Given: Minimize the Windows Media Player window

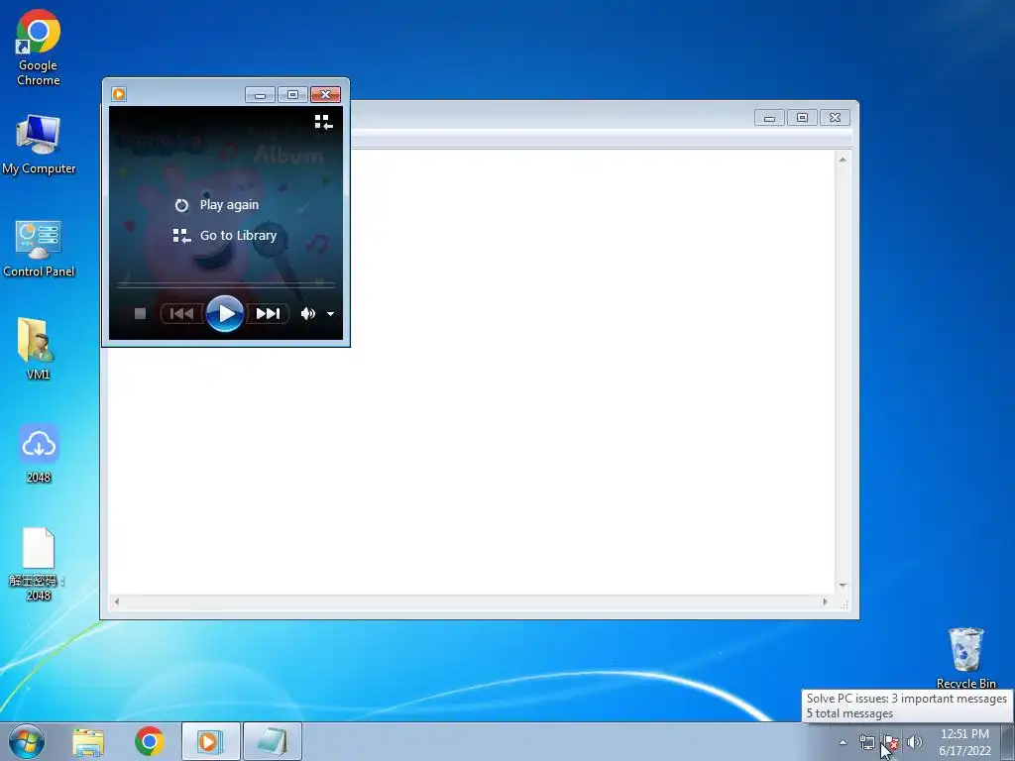Looking at the screenshot, I should point(261,95).
